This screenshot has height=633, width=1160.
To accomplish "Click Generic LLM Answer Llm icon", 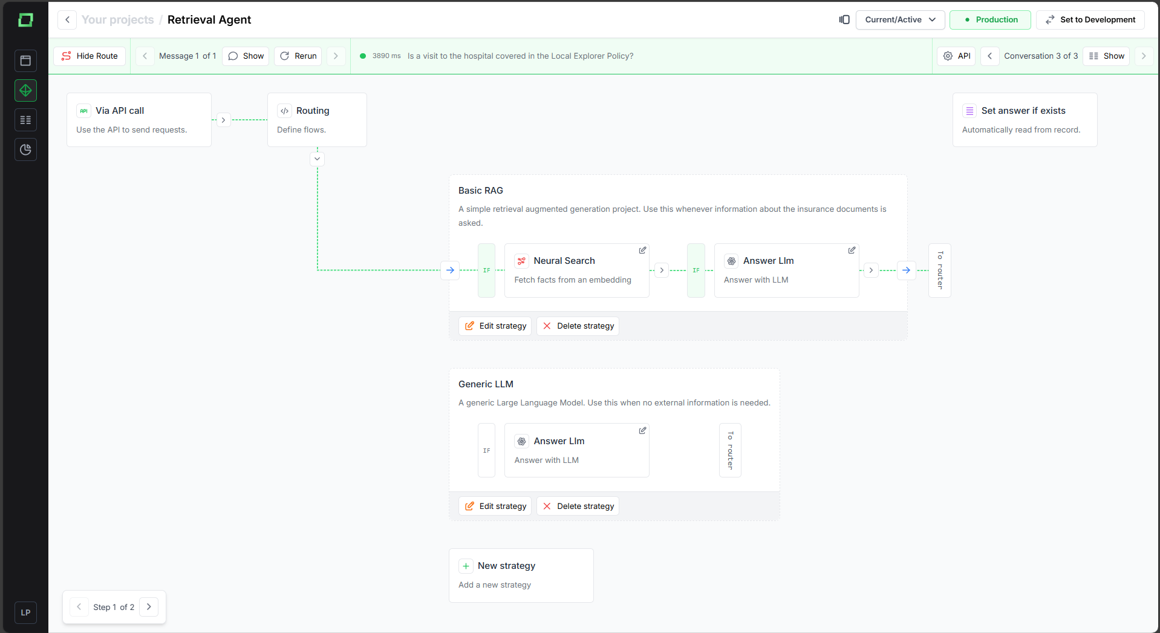I will pos(521,441).
